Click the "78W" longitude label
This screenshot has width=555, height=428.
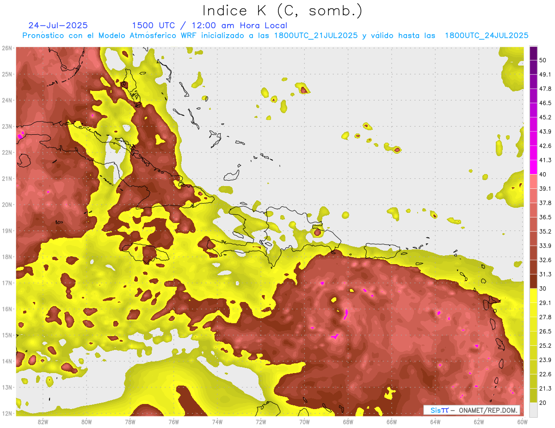[130, 421]
